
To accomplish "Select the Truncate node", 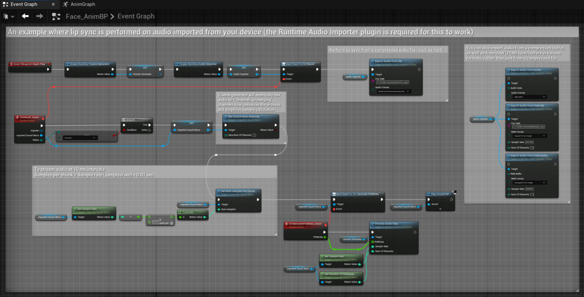I will coord(193,215).
